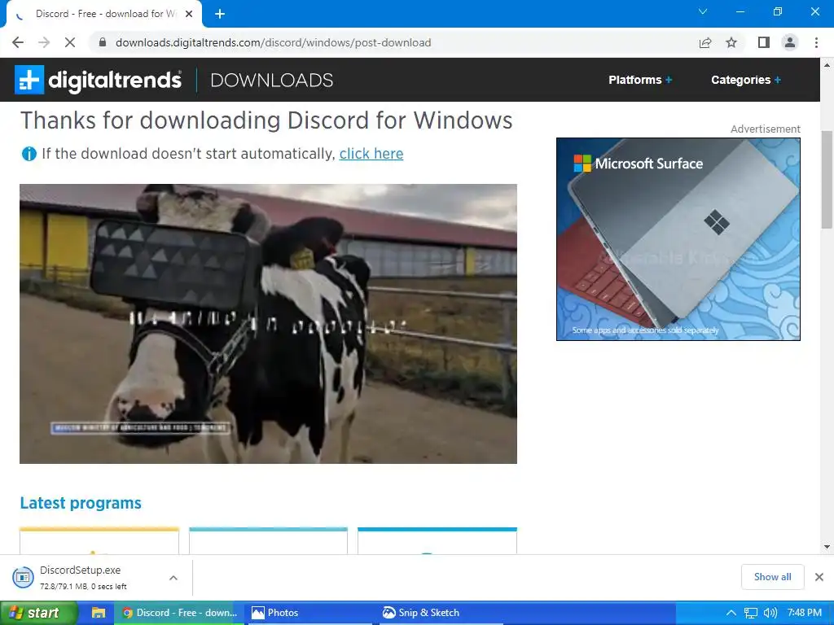Go to digitaltrends home wordmark
The height and width of the screenshot is (625, 834).
point(115,81)
